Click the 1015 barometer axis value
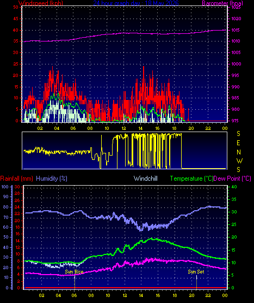 236,30
